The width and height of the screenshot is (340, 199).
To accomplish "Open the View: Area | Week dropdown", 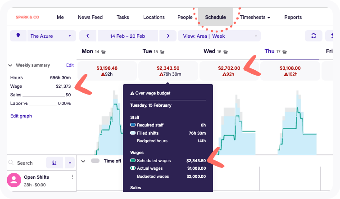I will 219,36.
